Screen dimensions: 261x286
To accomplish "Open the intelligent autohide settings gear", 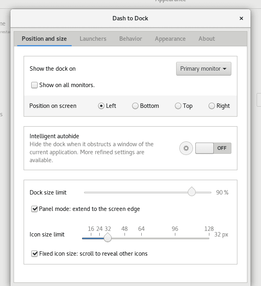I will pos(186,148).
